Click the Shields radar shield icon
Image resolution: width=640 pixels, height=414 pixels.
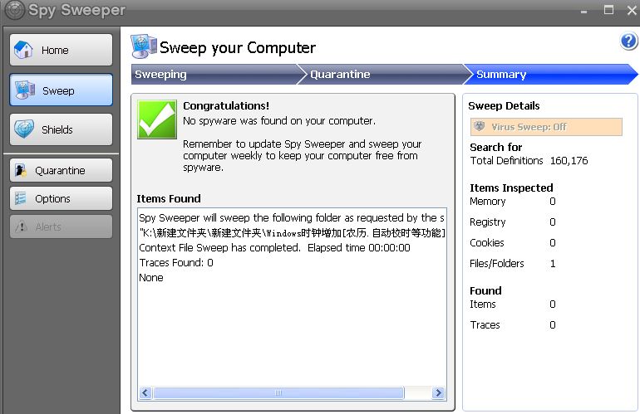[23, 129]
